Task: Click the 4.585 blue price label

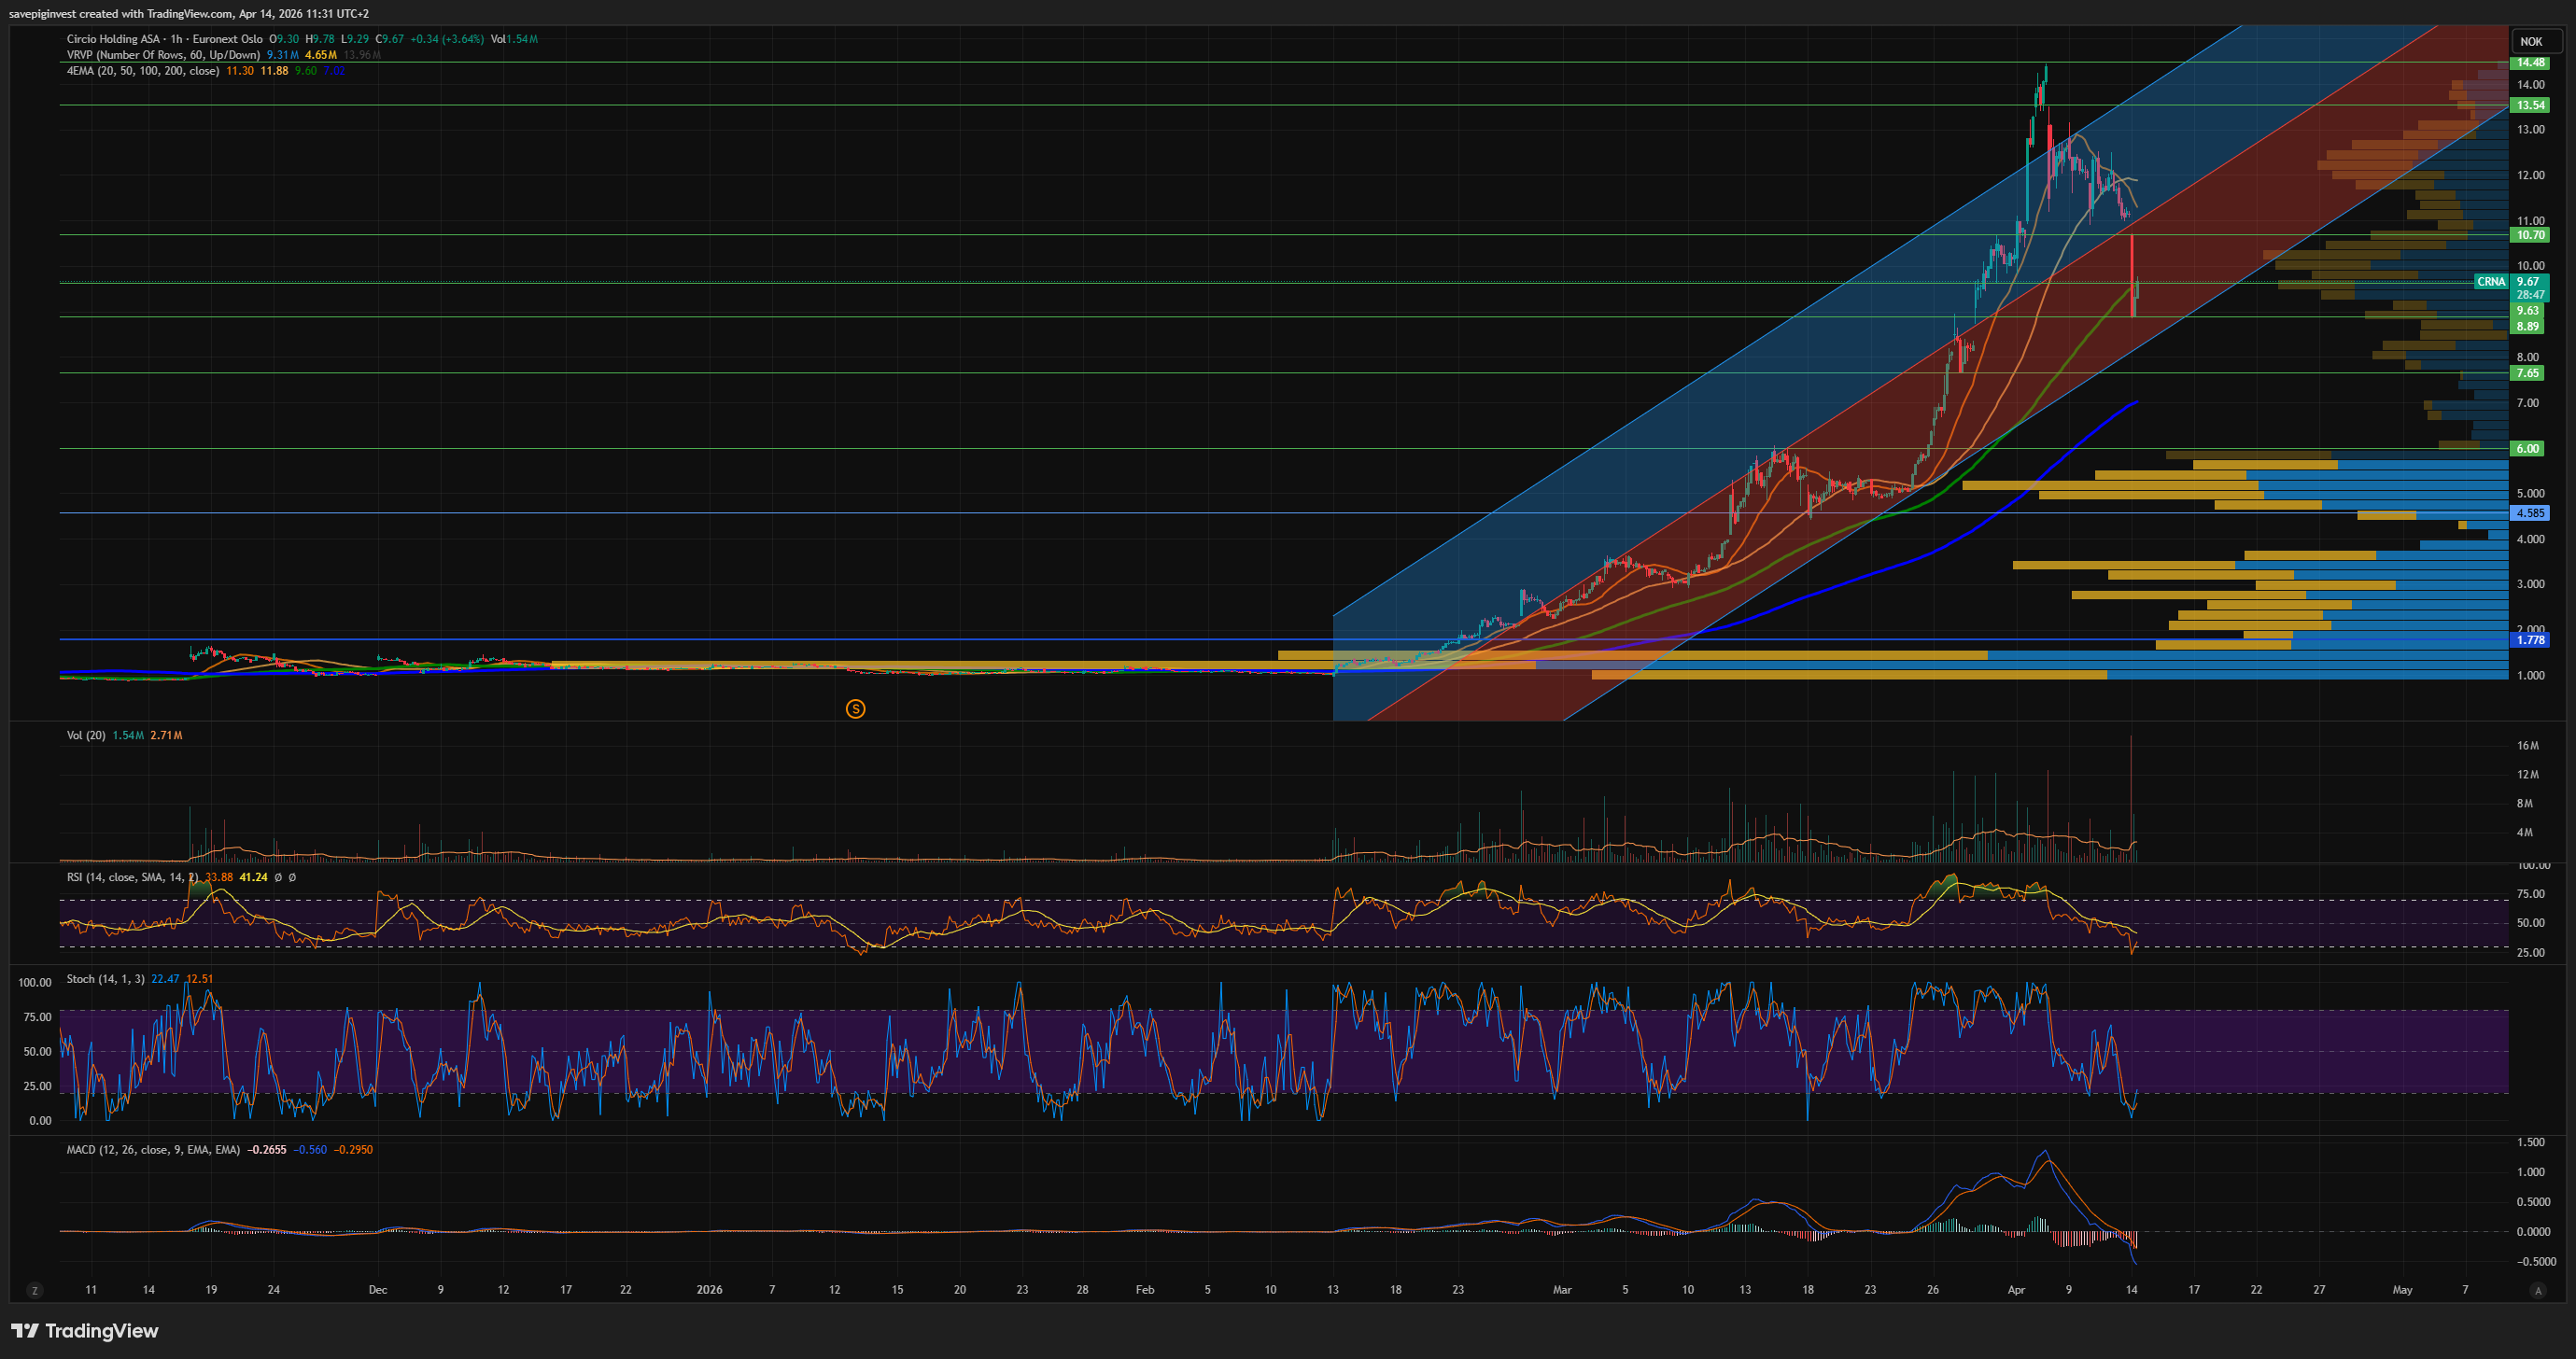Action: click(2530, 513)
